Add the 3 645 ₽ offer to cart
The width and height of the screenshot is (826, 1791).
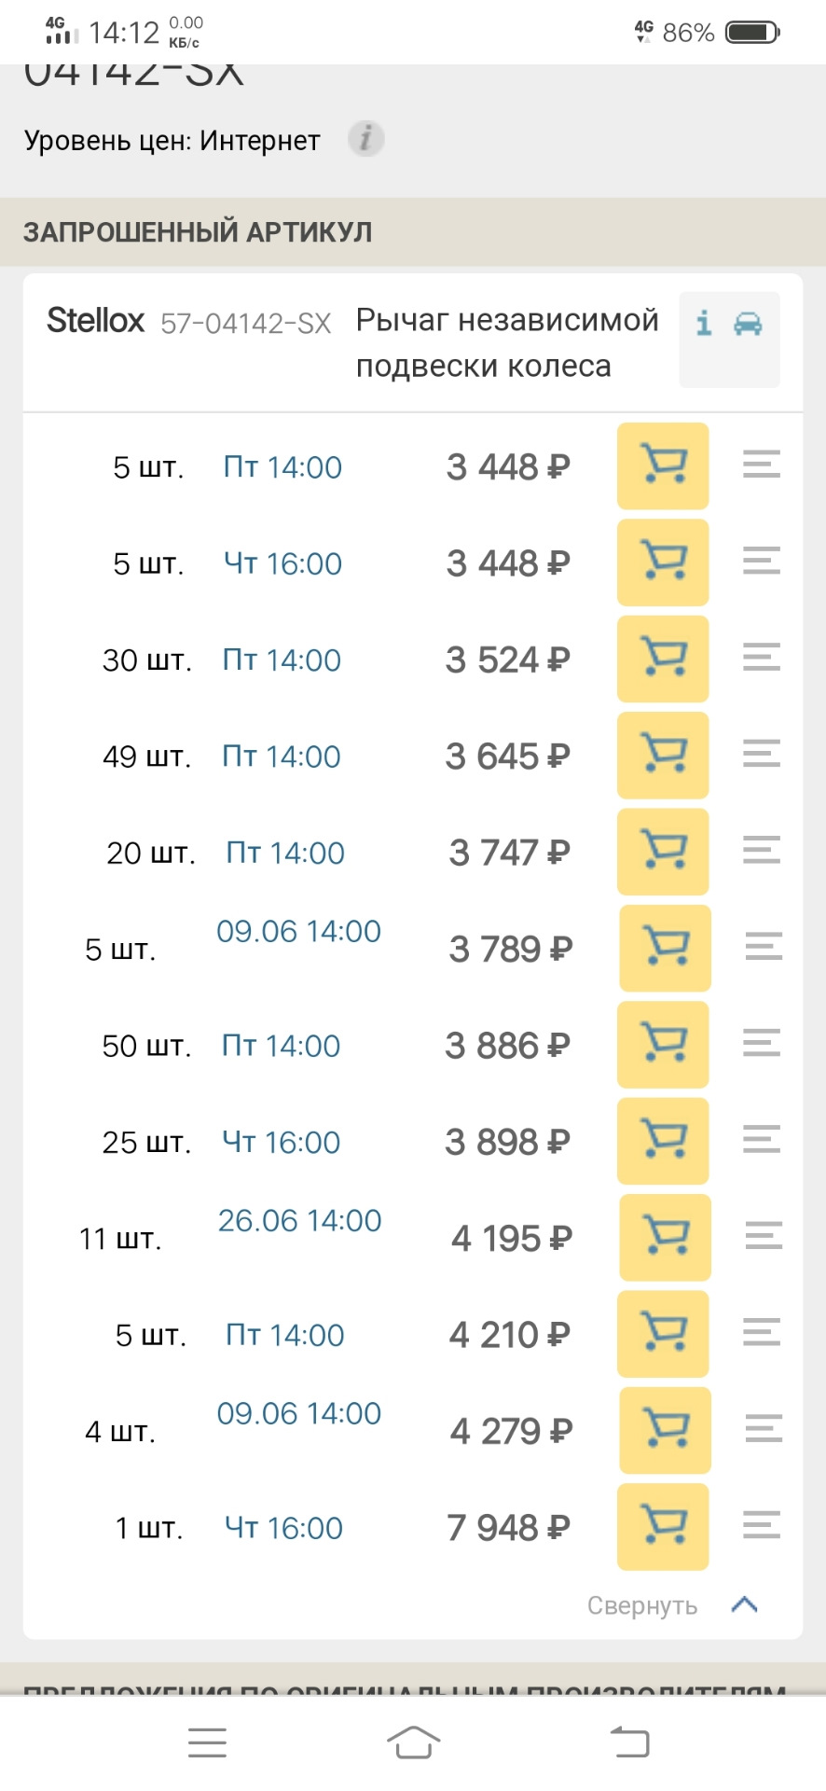point(663,755)
